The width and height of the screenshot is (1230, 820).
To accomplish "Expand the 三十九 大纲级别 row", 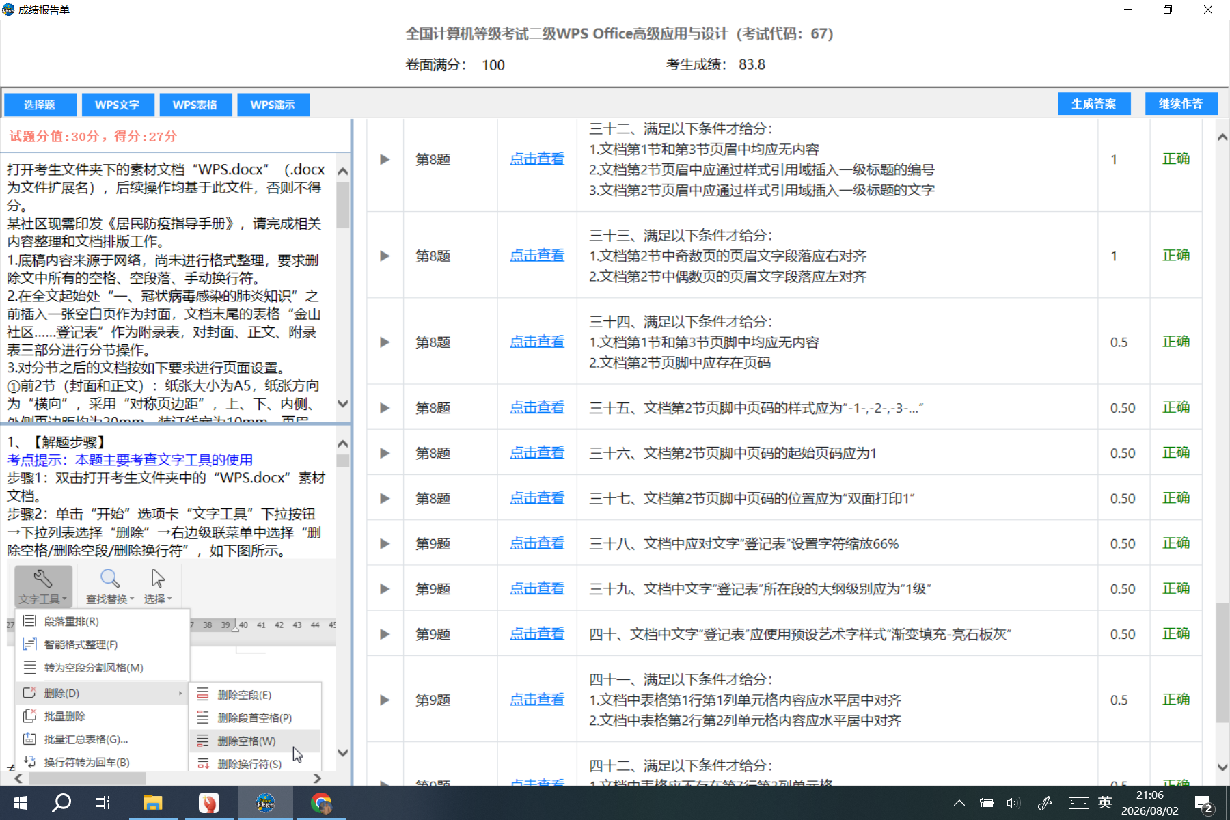I will tap(385, 588).
